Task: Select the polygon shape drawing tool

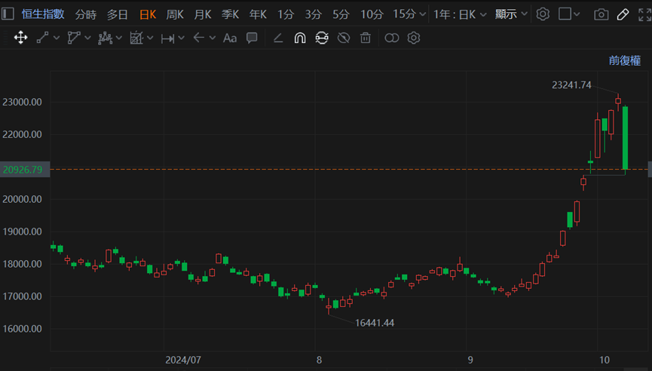Action: pyautogui.click(x=74, y=38)
